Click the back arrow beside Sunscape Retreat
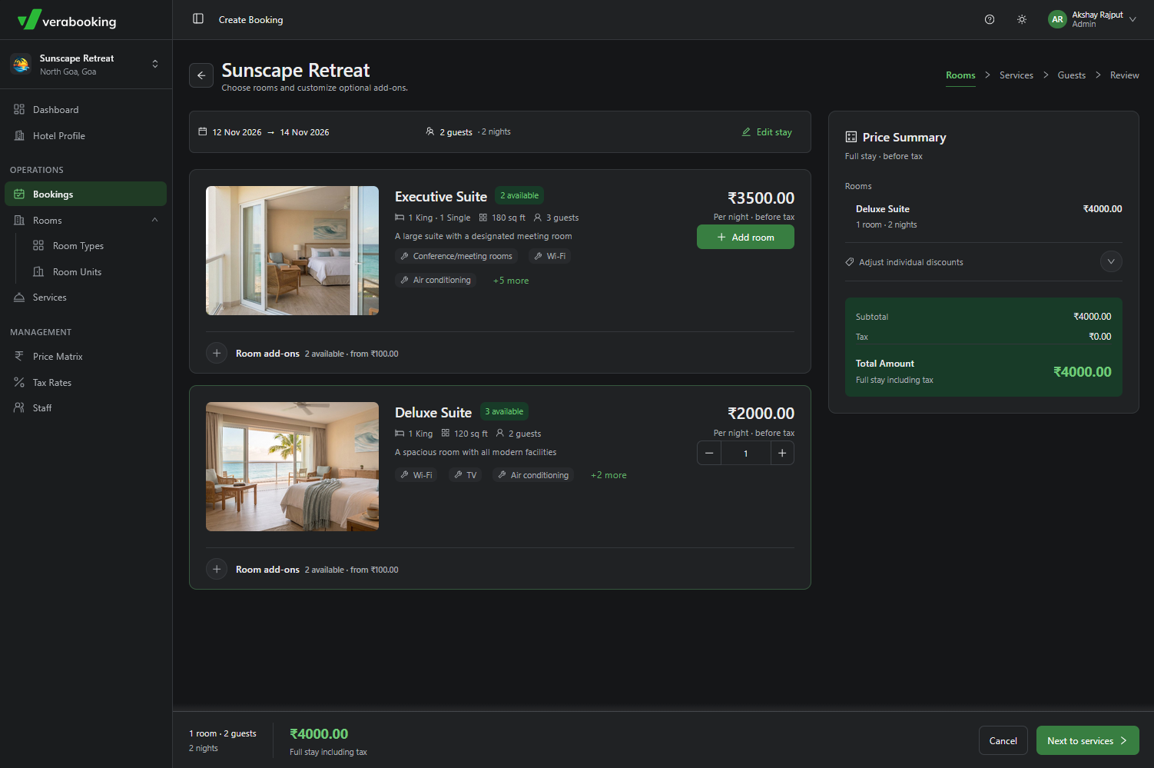Screen dimensions: 1154x768 (201, 75)
